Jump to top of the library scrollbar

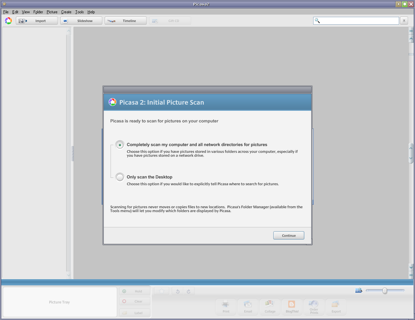(411, 31)
